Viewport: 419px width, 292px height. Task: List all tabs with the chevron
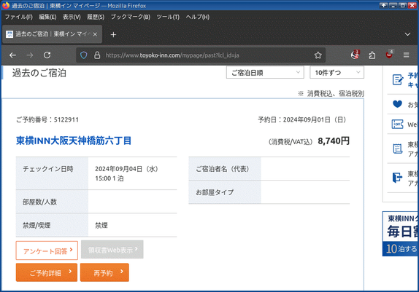407,34
